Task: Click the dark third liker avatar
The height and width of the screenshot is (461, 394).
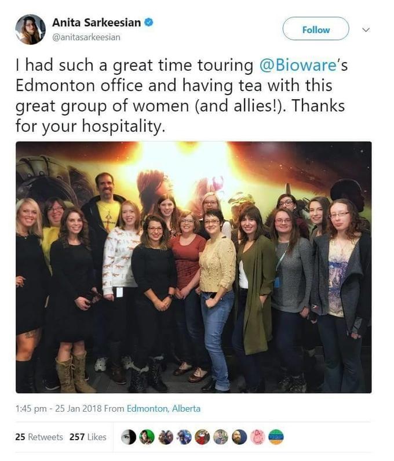Action: [x=166, y=437]
